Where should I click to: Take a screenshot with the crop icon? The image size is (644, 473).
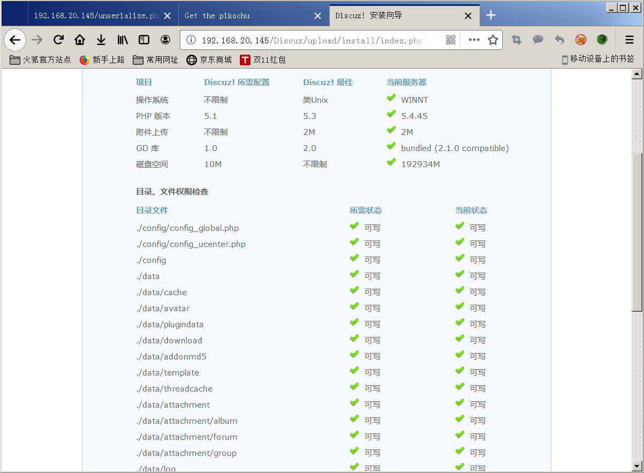(x=516, y=40)
